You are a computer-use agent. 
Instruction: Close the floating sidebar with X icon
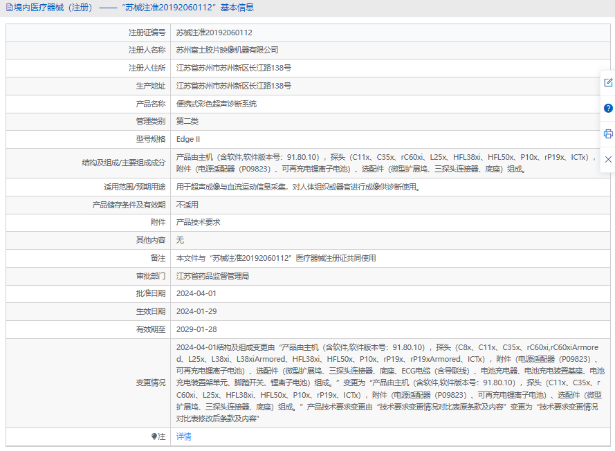point(608,159)
